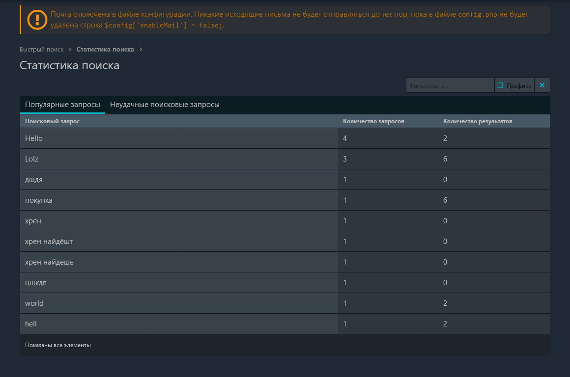Click the chevron after Статистика поиска breadcrumb
The image size is (570, 377).
141,50
